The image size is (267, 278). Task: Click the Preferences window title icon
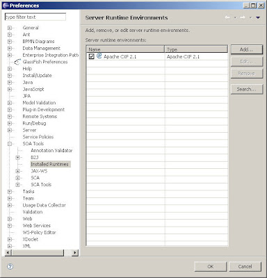[x=6, y=6]
